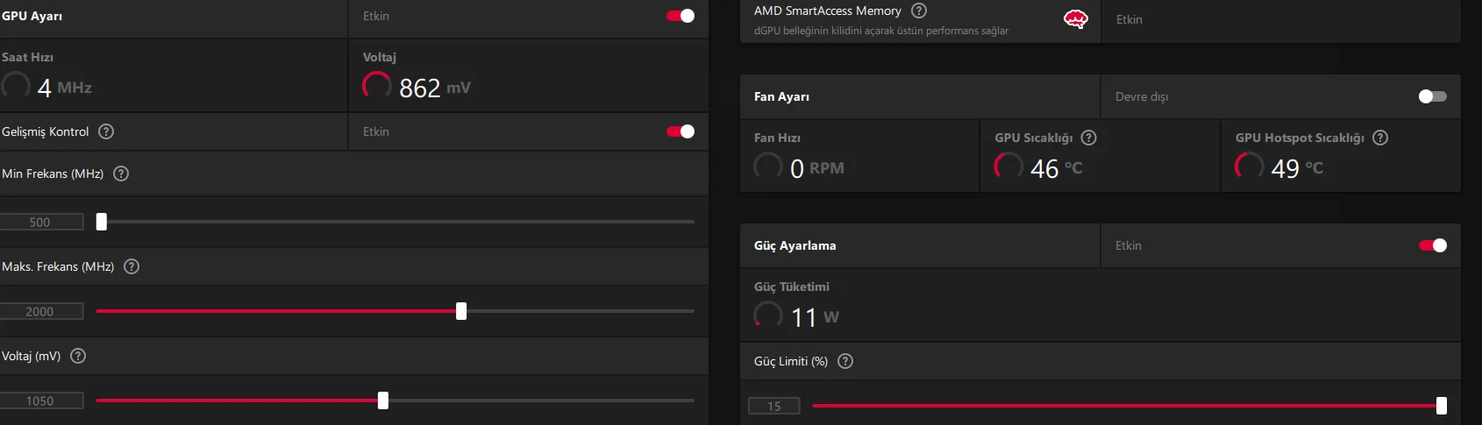This screenshot has width=1482, height=425.
Task: Click the help icon next to Voltaj (mV)
Action: tap(78, 356)
